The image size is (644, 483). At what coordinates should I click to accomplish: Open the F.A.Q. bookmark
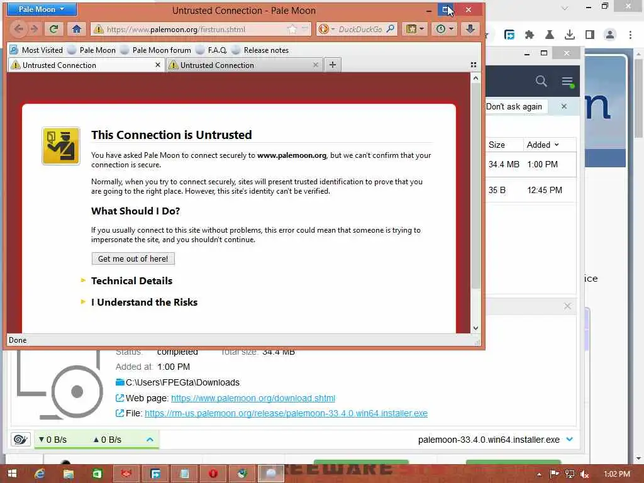211,50
